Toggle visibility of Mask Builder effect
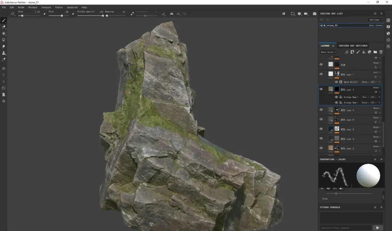Viewport: 392px width, 231px height. point(336,82)
